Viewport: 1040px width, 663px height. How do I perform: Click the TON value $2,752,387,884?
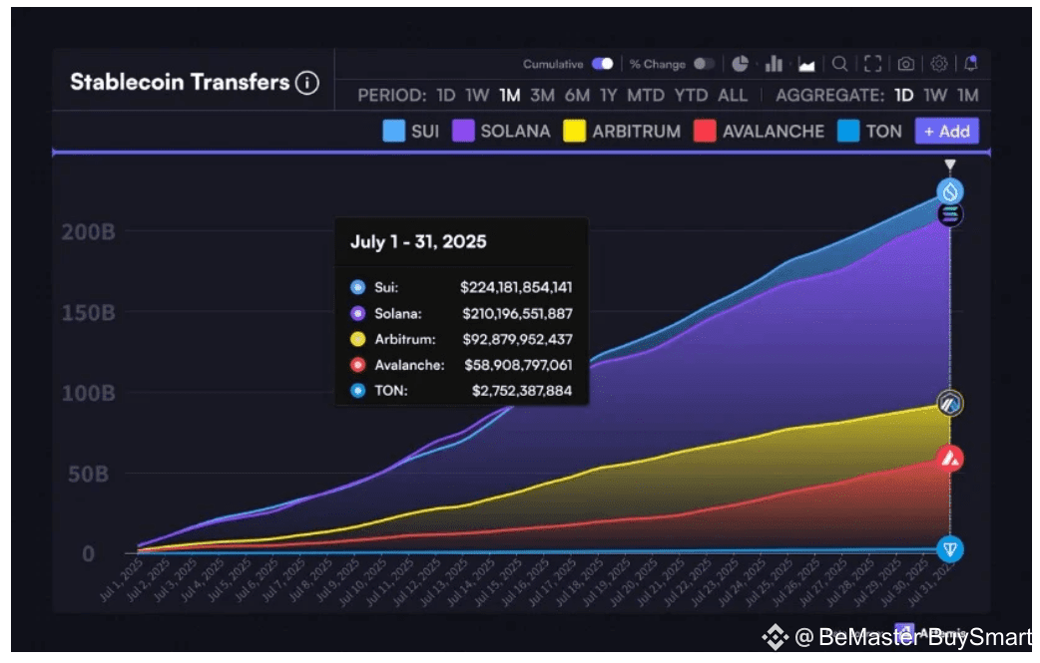[x=522, y=391]
